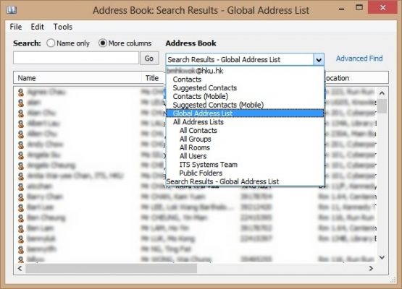Collapse the Address Book dropdown arrow
This screenshot has width=402, height=289.
(319, 60)
